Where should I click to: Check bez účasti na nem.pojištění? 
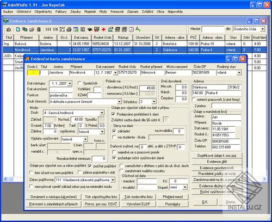[31, 172]
